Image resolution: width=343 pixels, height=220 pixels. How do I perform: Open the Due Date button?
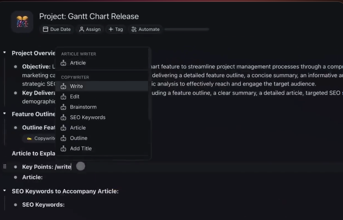pyautogui.click(x=57, y=29)
